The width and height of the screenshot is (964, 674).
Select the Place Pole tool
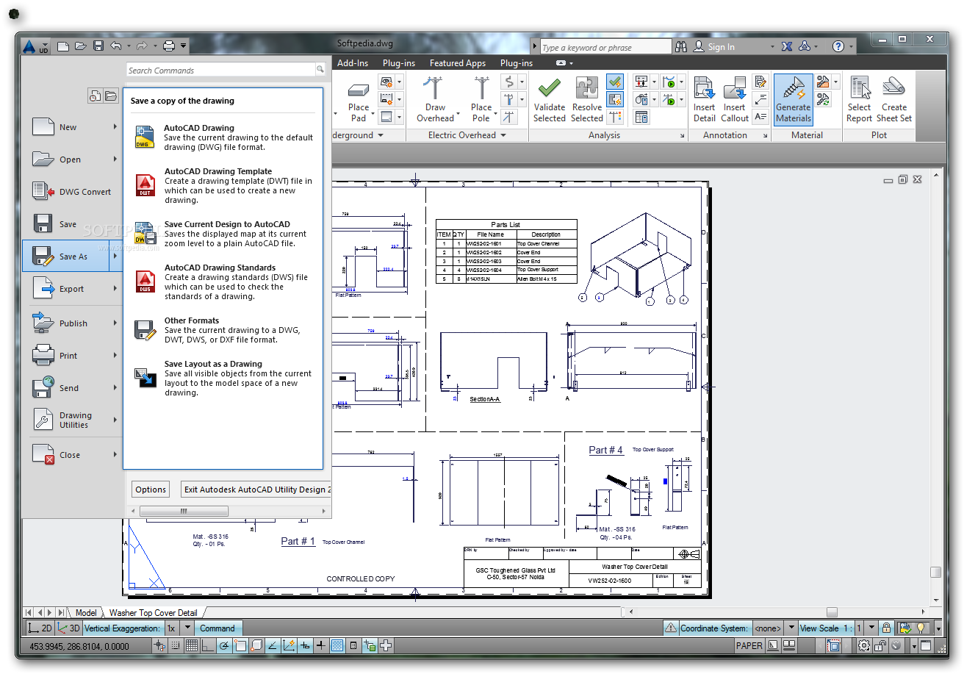click(x=481, y=99)
